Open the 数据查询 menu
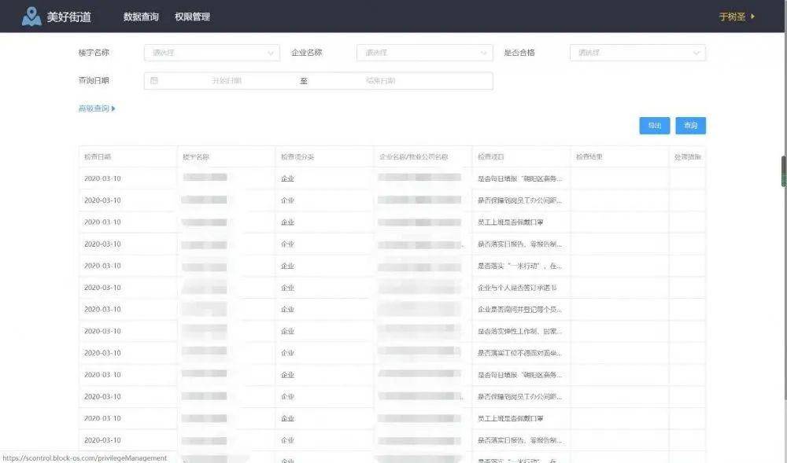The image size is (787, 463). point(141,17)
